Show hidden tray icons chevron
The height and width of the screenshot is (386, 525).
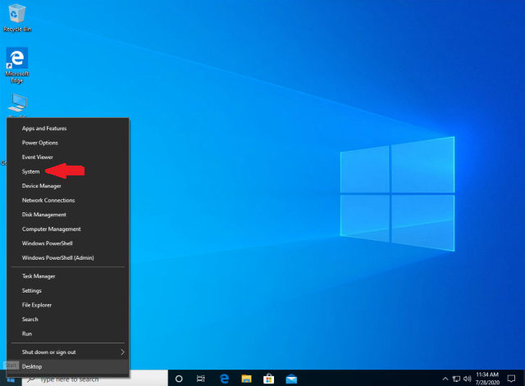point(445,379)
